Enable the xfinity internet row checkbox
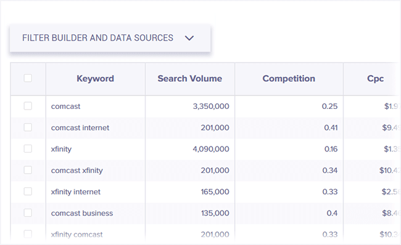The image size is (401, 245). coord(28,191)
